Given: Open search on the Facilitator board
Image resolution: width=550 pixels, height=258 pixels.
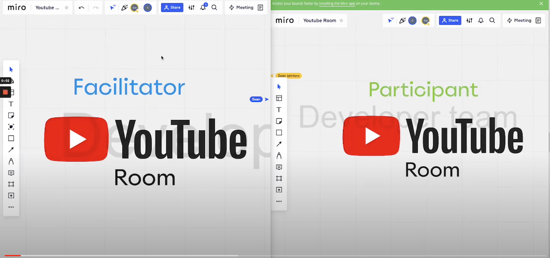Looking at the screenshot, I should point(214,8).
